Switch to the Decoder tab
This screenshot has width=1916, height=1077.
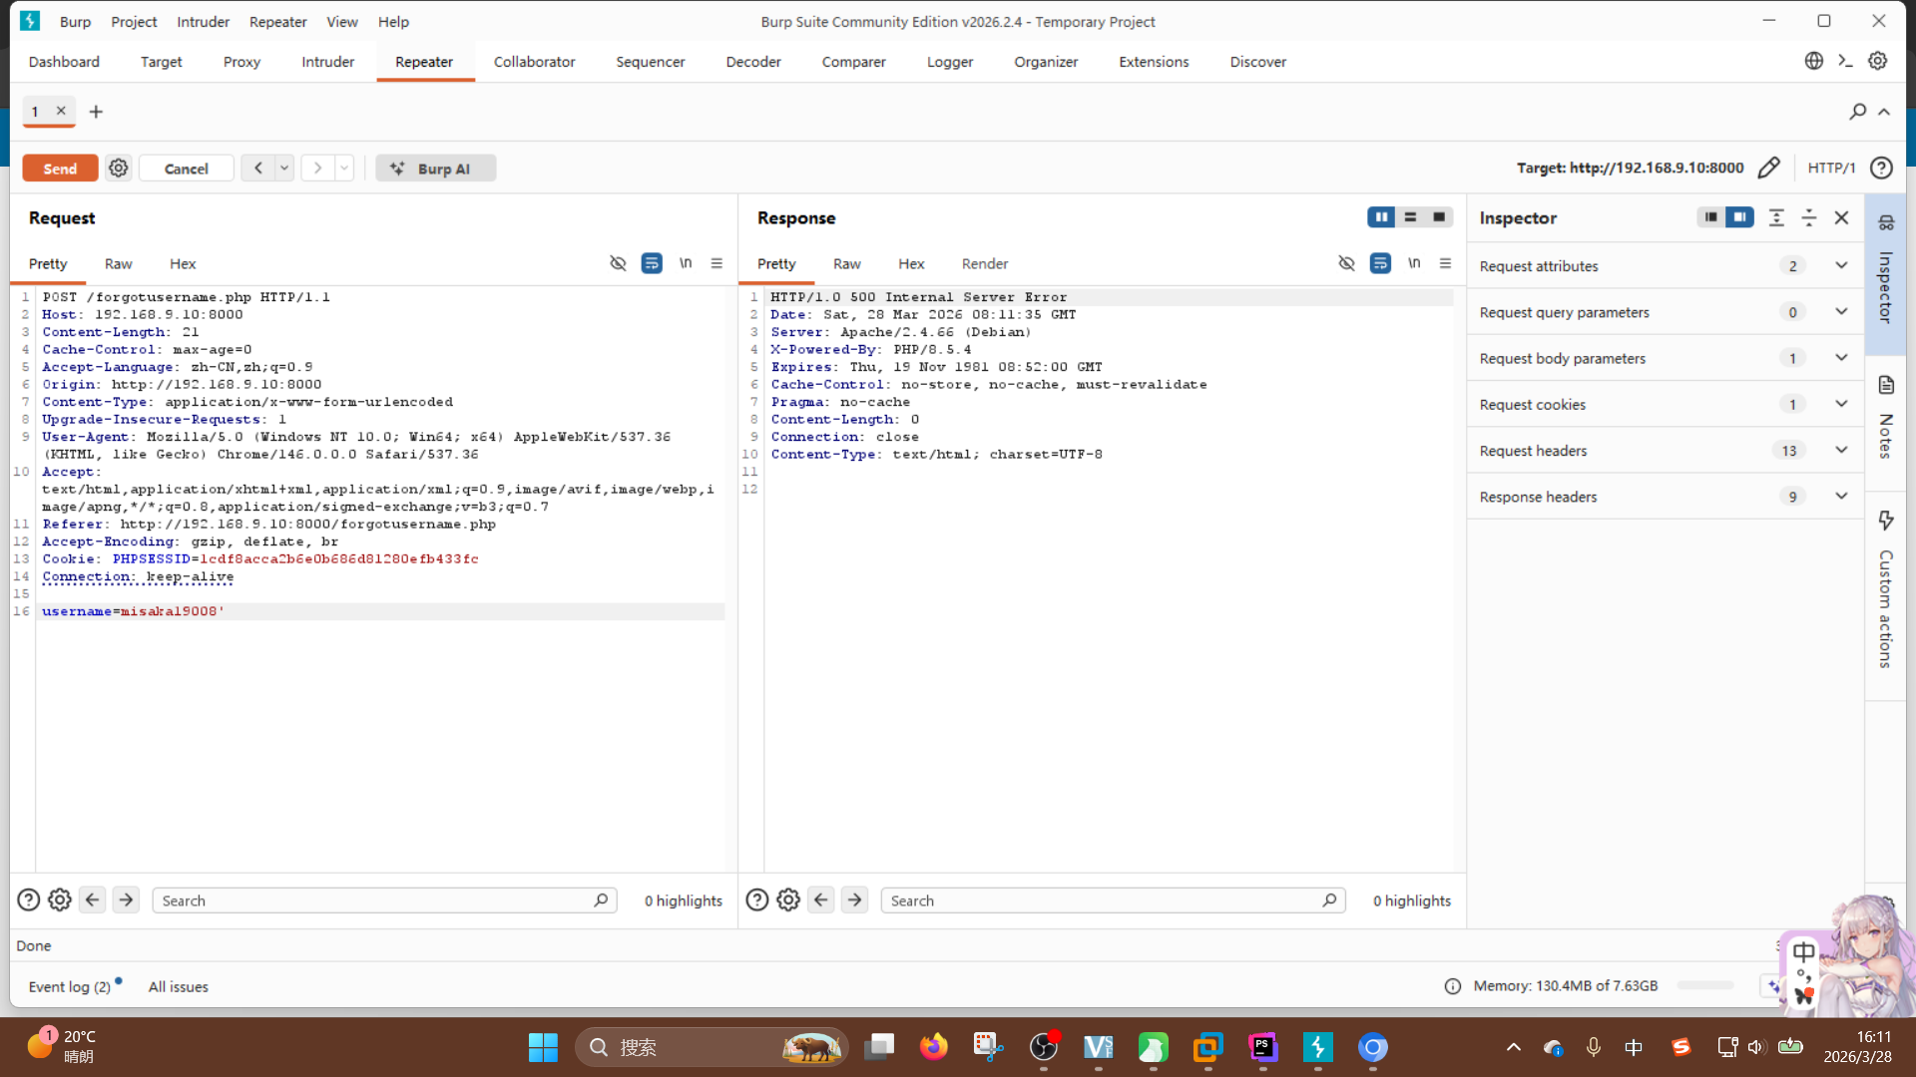[x=752, y=62]
